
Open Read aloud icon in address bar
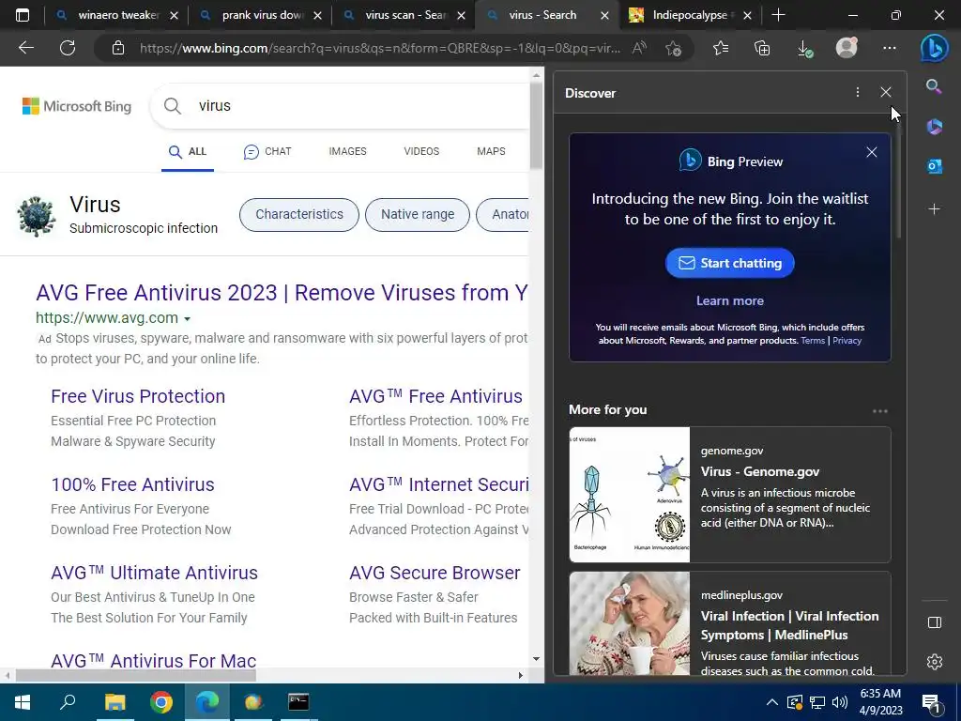point(639,48)
